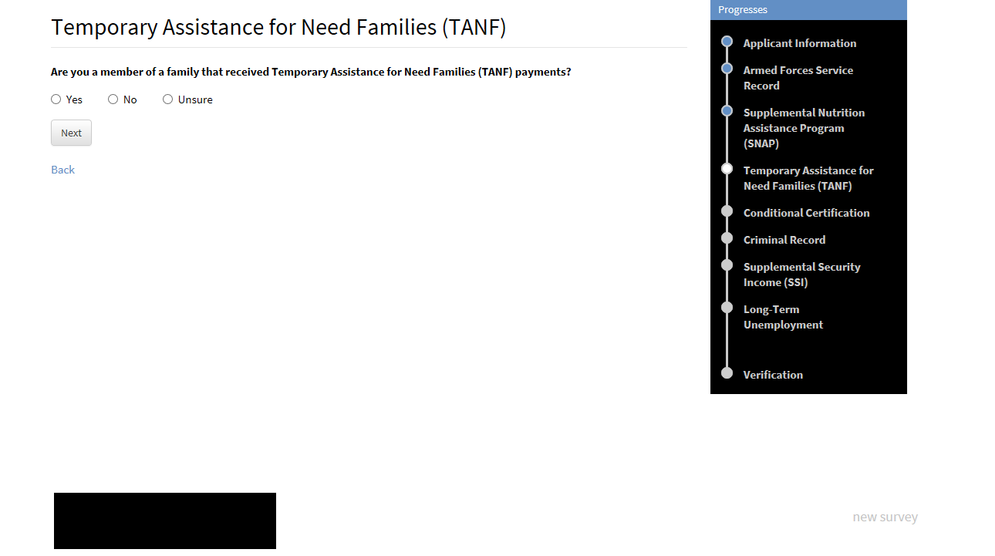This screenshot has height=556, width=995.
Task: Click the TANF payments question text
Action: point(311,72)
